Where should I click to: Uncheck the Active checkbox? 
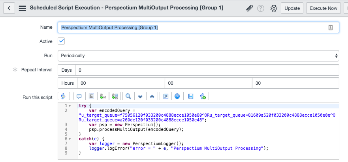click(61, 41)
